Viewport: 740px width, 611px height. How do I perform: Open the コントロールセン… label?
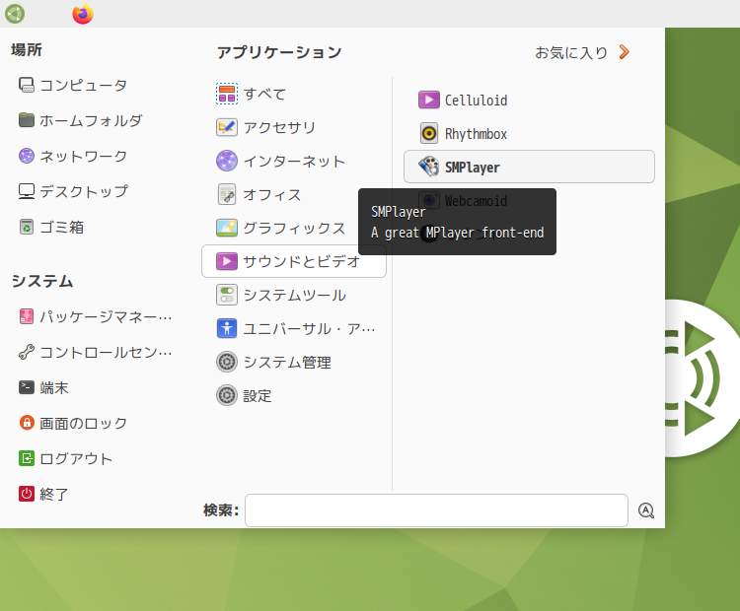(x=106, y=352)
